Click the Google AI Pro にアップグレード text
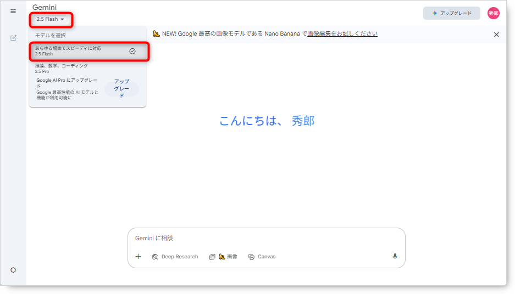Screen dimensions: 515x294 click(67, 83)
